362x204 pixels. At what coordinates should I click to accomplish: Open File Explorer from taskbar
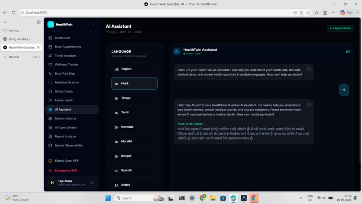[x=212, y=198]
